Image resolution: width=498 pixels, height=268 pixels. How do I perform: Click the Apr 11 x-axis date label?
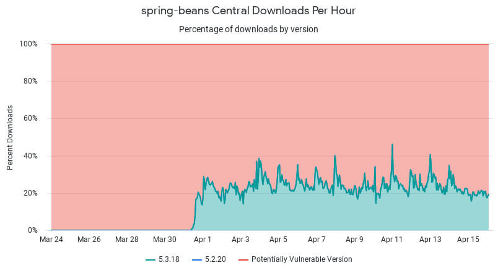[391, 240]
